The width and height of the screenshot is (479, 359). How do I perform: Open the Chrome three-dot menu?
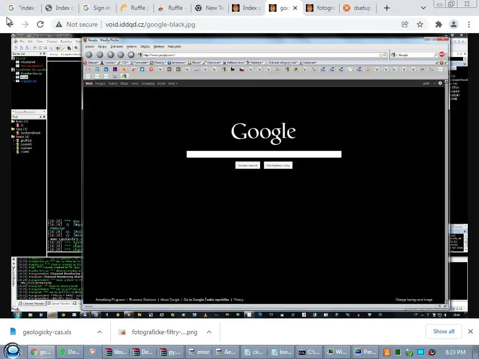click(469, 24)
